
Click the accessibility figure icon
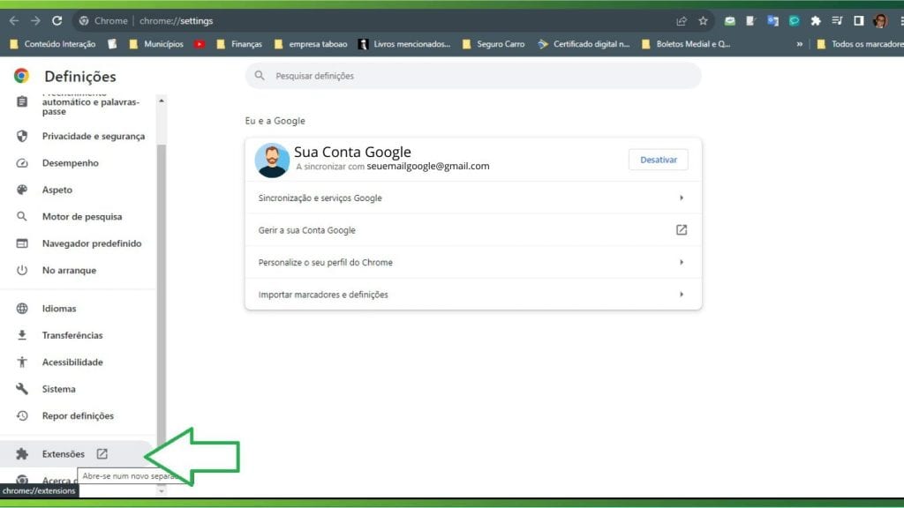[22, 362]
